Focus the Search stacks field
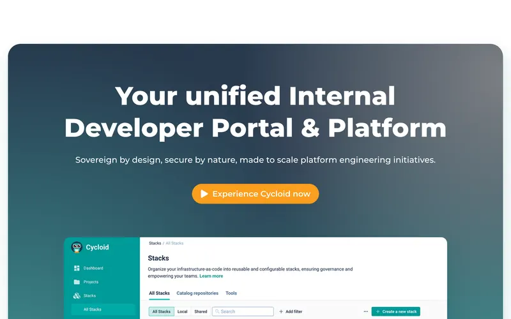Image resolution: width=511 pixels, height=319 pixels. tap(243, 311)
